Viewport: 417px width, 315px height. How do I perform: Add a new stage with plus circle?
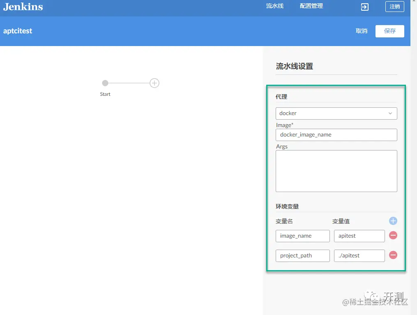click(x=154, y=83)
